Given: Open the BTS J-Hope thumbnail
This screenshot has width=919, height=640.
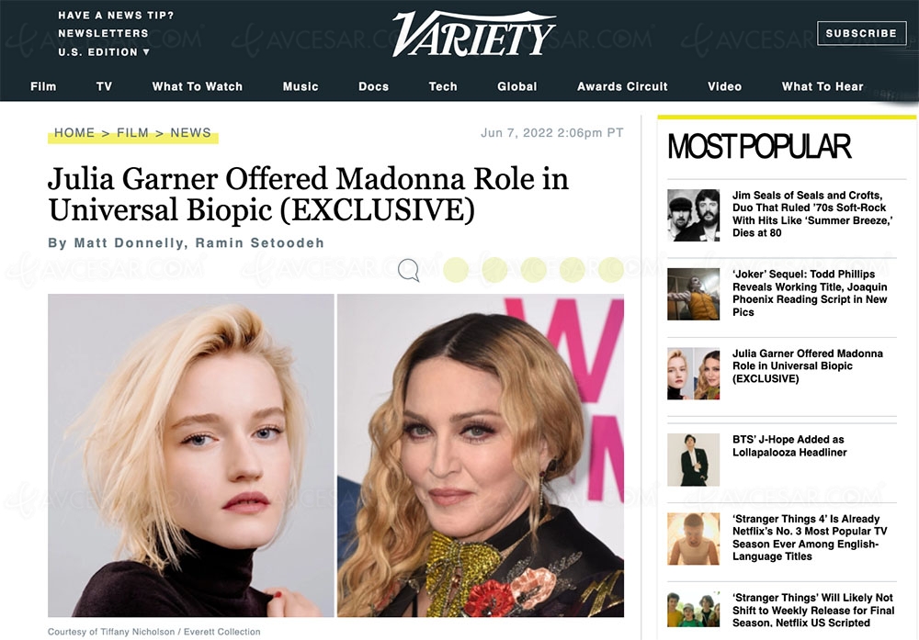Looking at the screenshot, I should pos(693,460).
